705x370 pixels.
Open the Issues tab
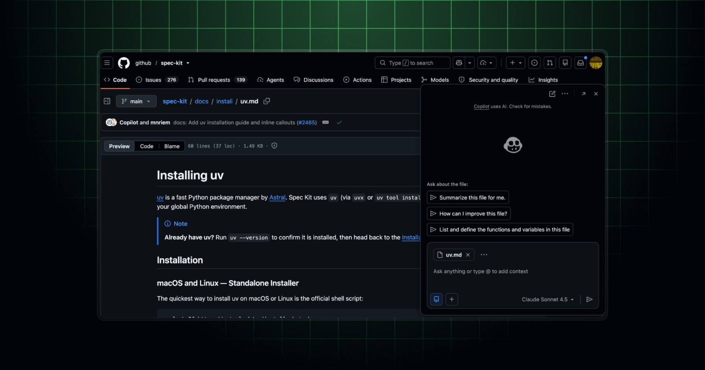click(156, 80)
